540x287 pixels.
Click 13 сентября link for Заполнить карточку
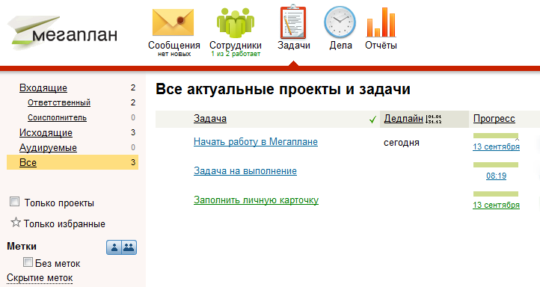(496, 205)
